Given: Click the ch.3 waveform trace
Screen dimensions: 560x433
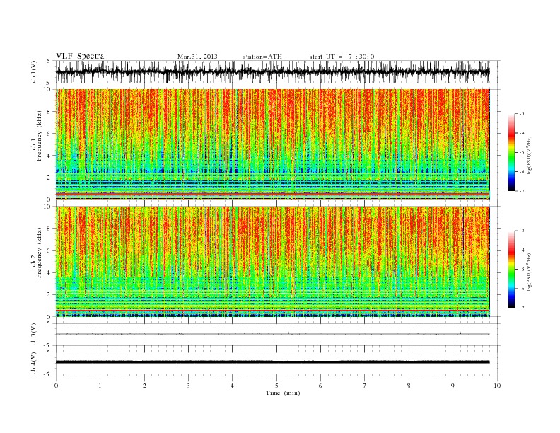Looking at the screenshot, I should pos(273,334).
